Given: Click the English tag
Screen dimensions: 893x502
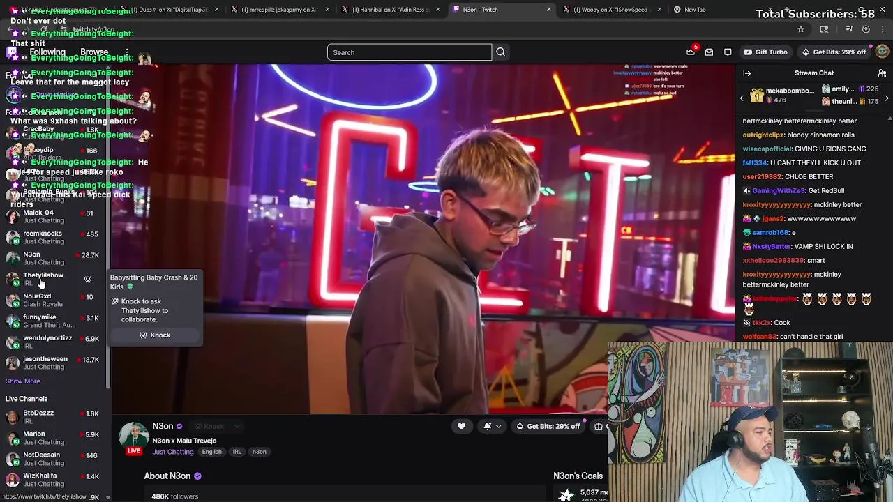Looking at the screenshot, I should 211,452.
